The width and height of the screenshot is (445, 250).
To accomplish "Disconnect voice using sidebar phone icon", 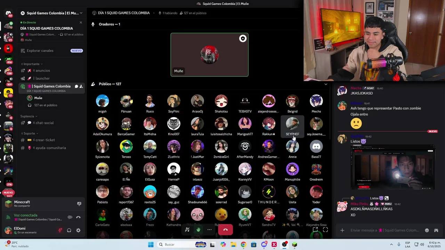I will [x=79, y=217].
